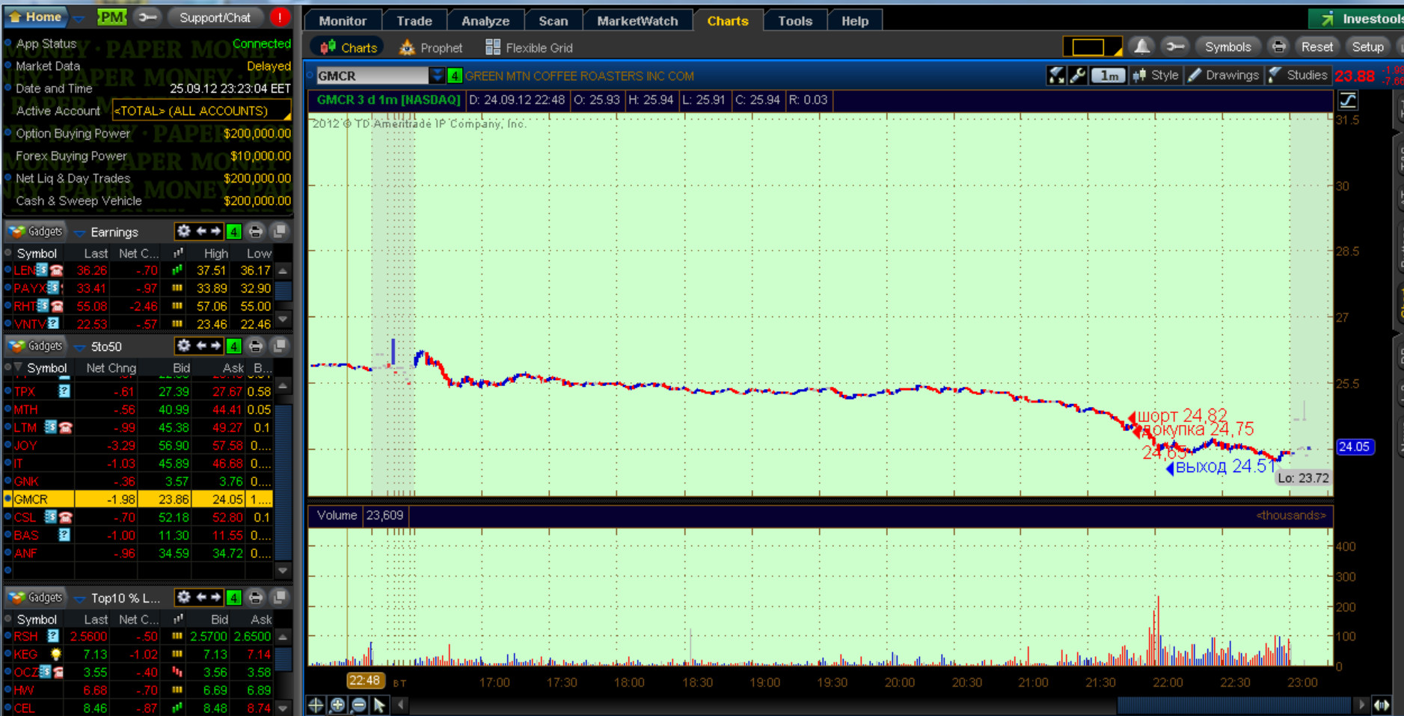Click the green 4 link icon beside GMCR

pos(454,76)
